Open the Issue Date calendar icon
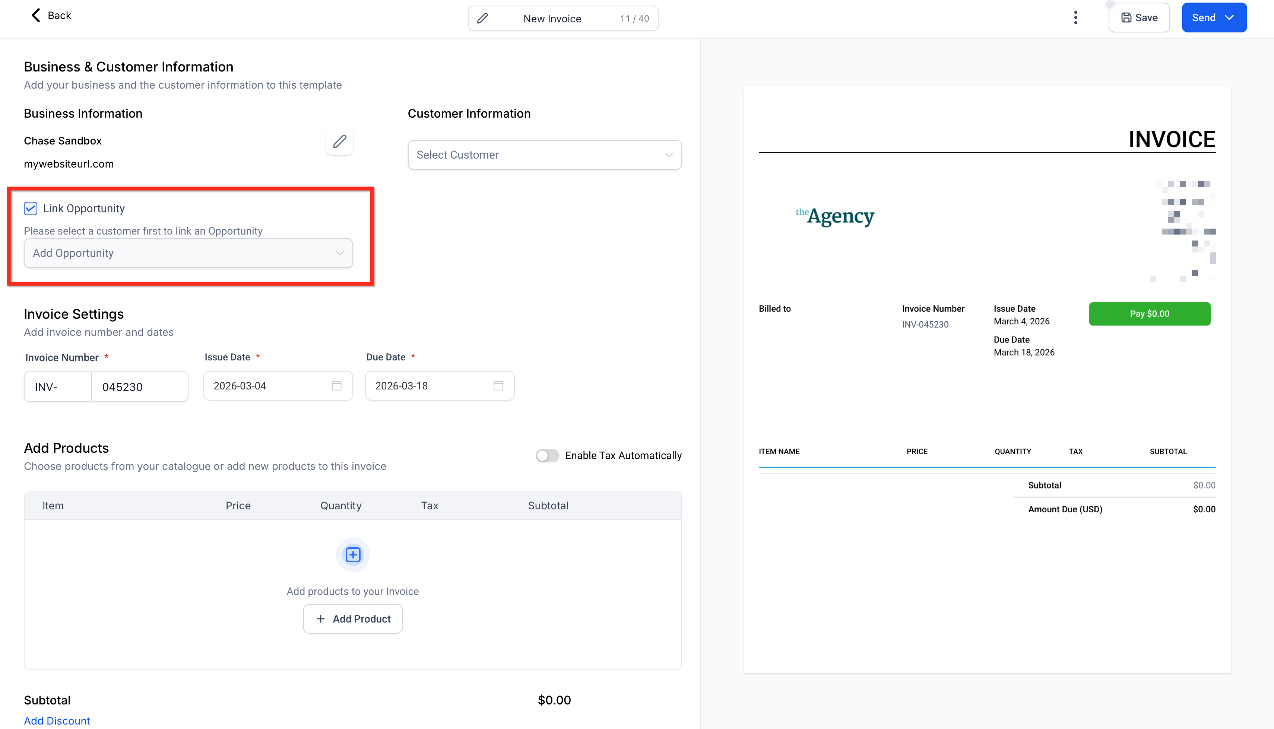This screenshot has height=729, width=1274. click(336, 385)
